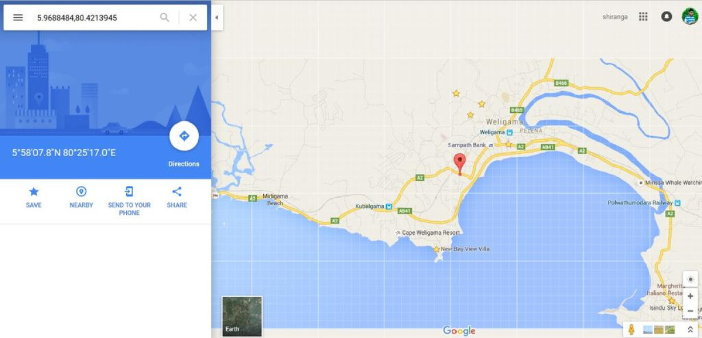Image resolution: width=702 pixels, height=338 pixels.
Task: Activate the Street View pegman
Action: (x=631, y=329)
